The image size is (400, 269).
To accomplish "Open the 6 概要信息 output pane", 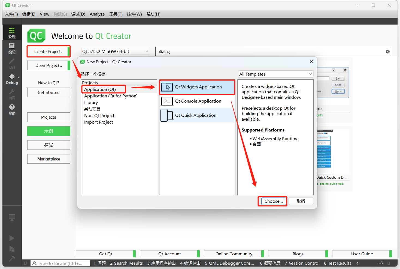I will (270, 263).
